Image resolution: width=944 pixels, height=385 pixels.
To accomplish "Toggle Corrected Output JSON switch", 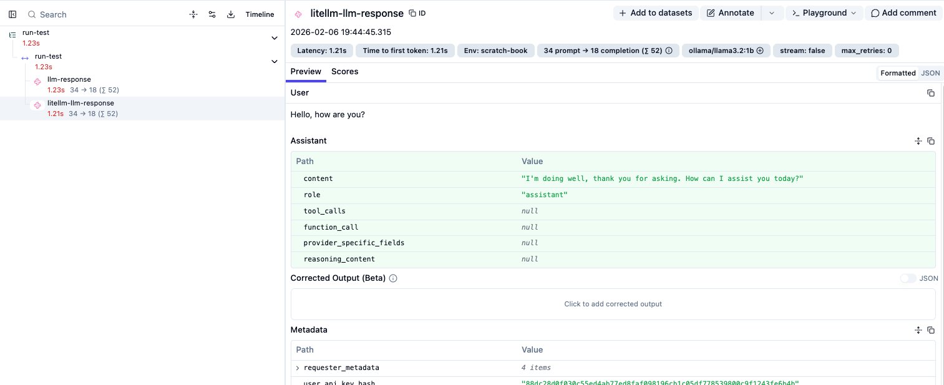I will (x=908, y=278).
